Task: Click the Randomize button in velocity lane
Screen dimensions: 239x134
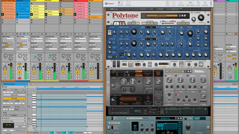Action: pyautogui.click(x=44, y=133)
